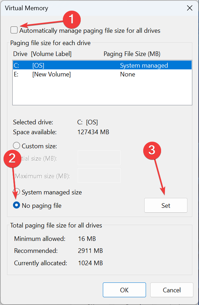The height and width of the screenshot is (305, 199).
Task: Click the Set button
Action: 166,205
